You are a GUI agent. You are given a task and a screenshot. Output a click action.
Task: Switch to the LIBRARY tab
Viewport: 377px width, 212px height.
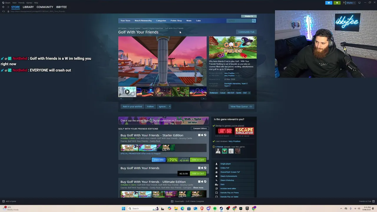click(28, 7)
